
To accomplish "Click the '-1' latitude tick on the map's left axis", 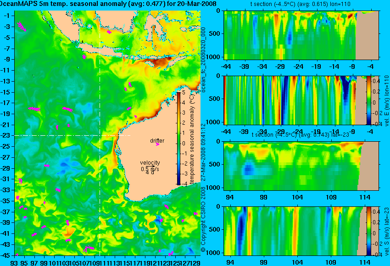I will click(x=7, y=16).
